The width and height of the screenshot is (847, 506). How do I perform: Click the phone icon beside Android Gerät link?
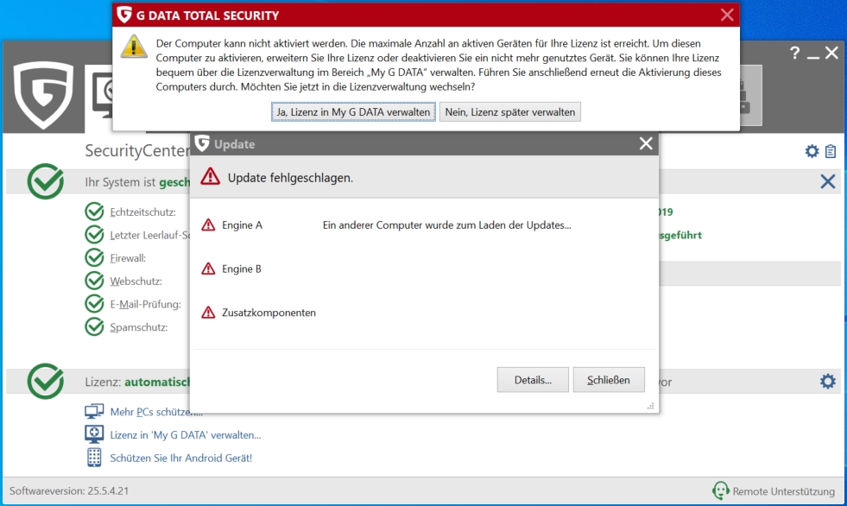[94, 458]
